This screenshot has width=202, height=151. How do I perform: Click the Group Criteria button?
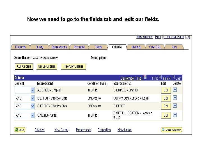[x=47, y=66]
